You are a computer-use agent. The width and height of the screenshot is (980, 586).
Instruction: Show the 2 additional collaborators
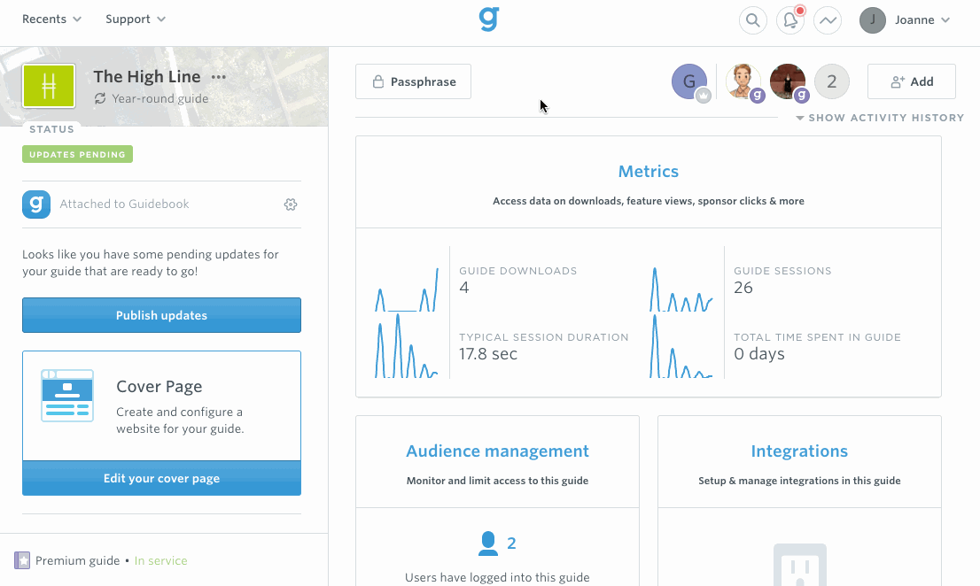(x=832, y=81)
